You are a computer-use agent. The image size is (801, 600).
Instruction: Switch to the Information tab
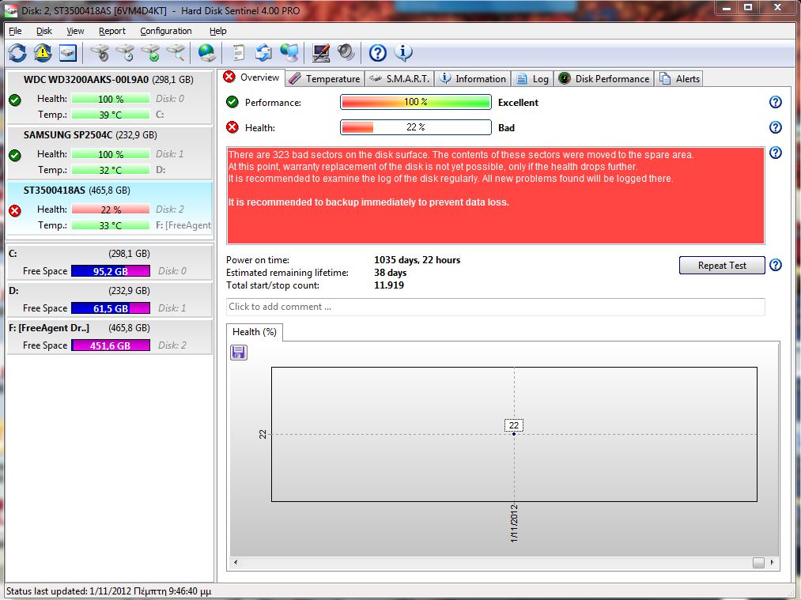[473, 78]
